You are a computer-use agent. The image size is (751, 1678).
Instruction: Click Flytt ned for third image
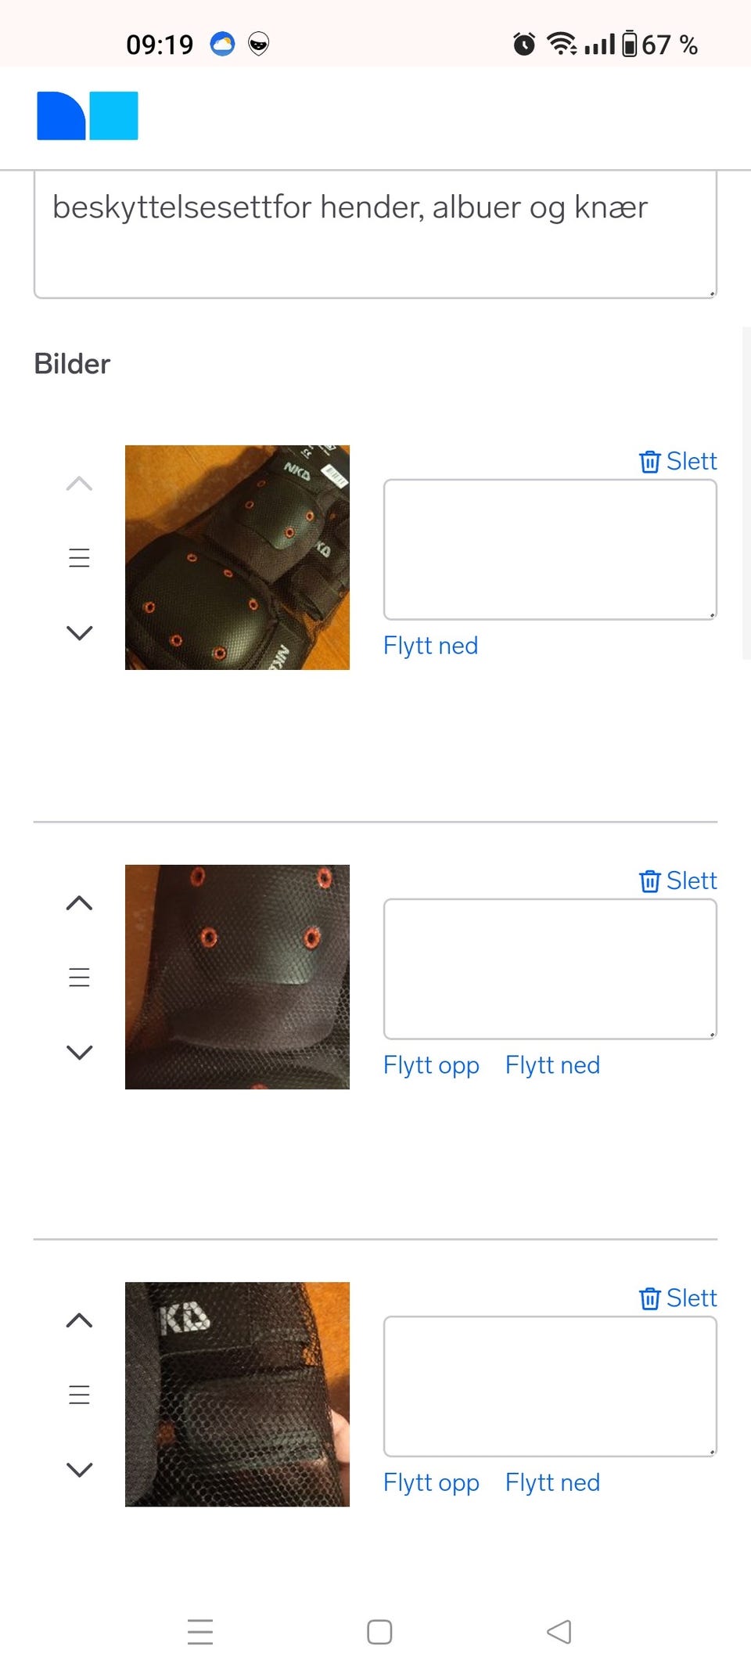[x=552, y=1482]
